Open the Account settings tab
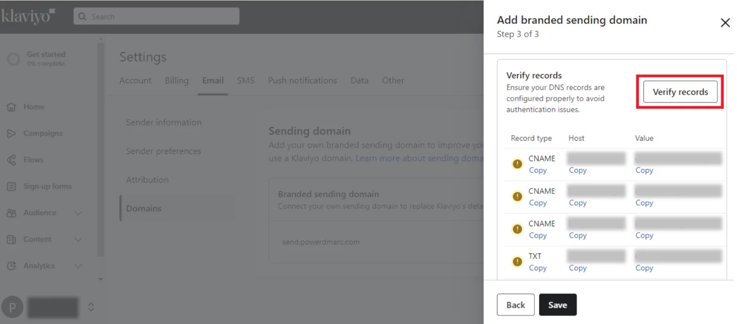The height and width of the screenshot is (324, 737). [135, 81]
